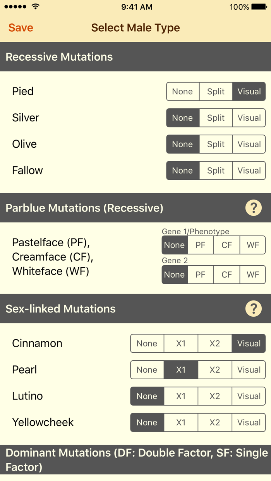
Task: Change Pearl to Visual
Action: (x=249, y=370)
